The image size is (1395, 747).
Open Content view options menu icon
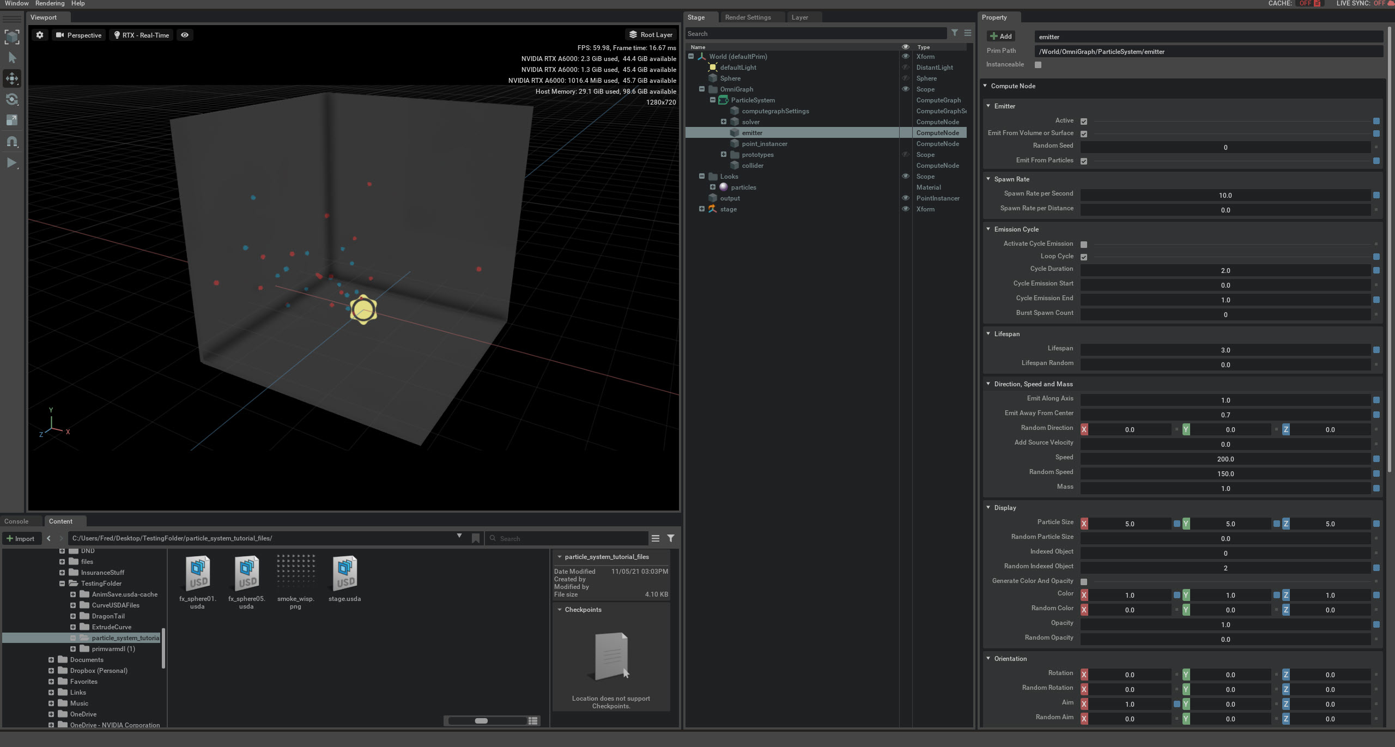(656, 538)
